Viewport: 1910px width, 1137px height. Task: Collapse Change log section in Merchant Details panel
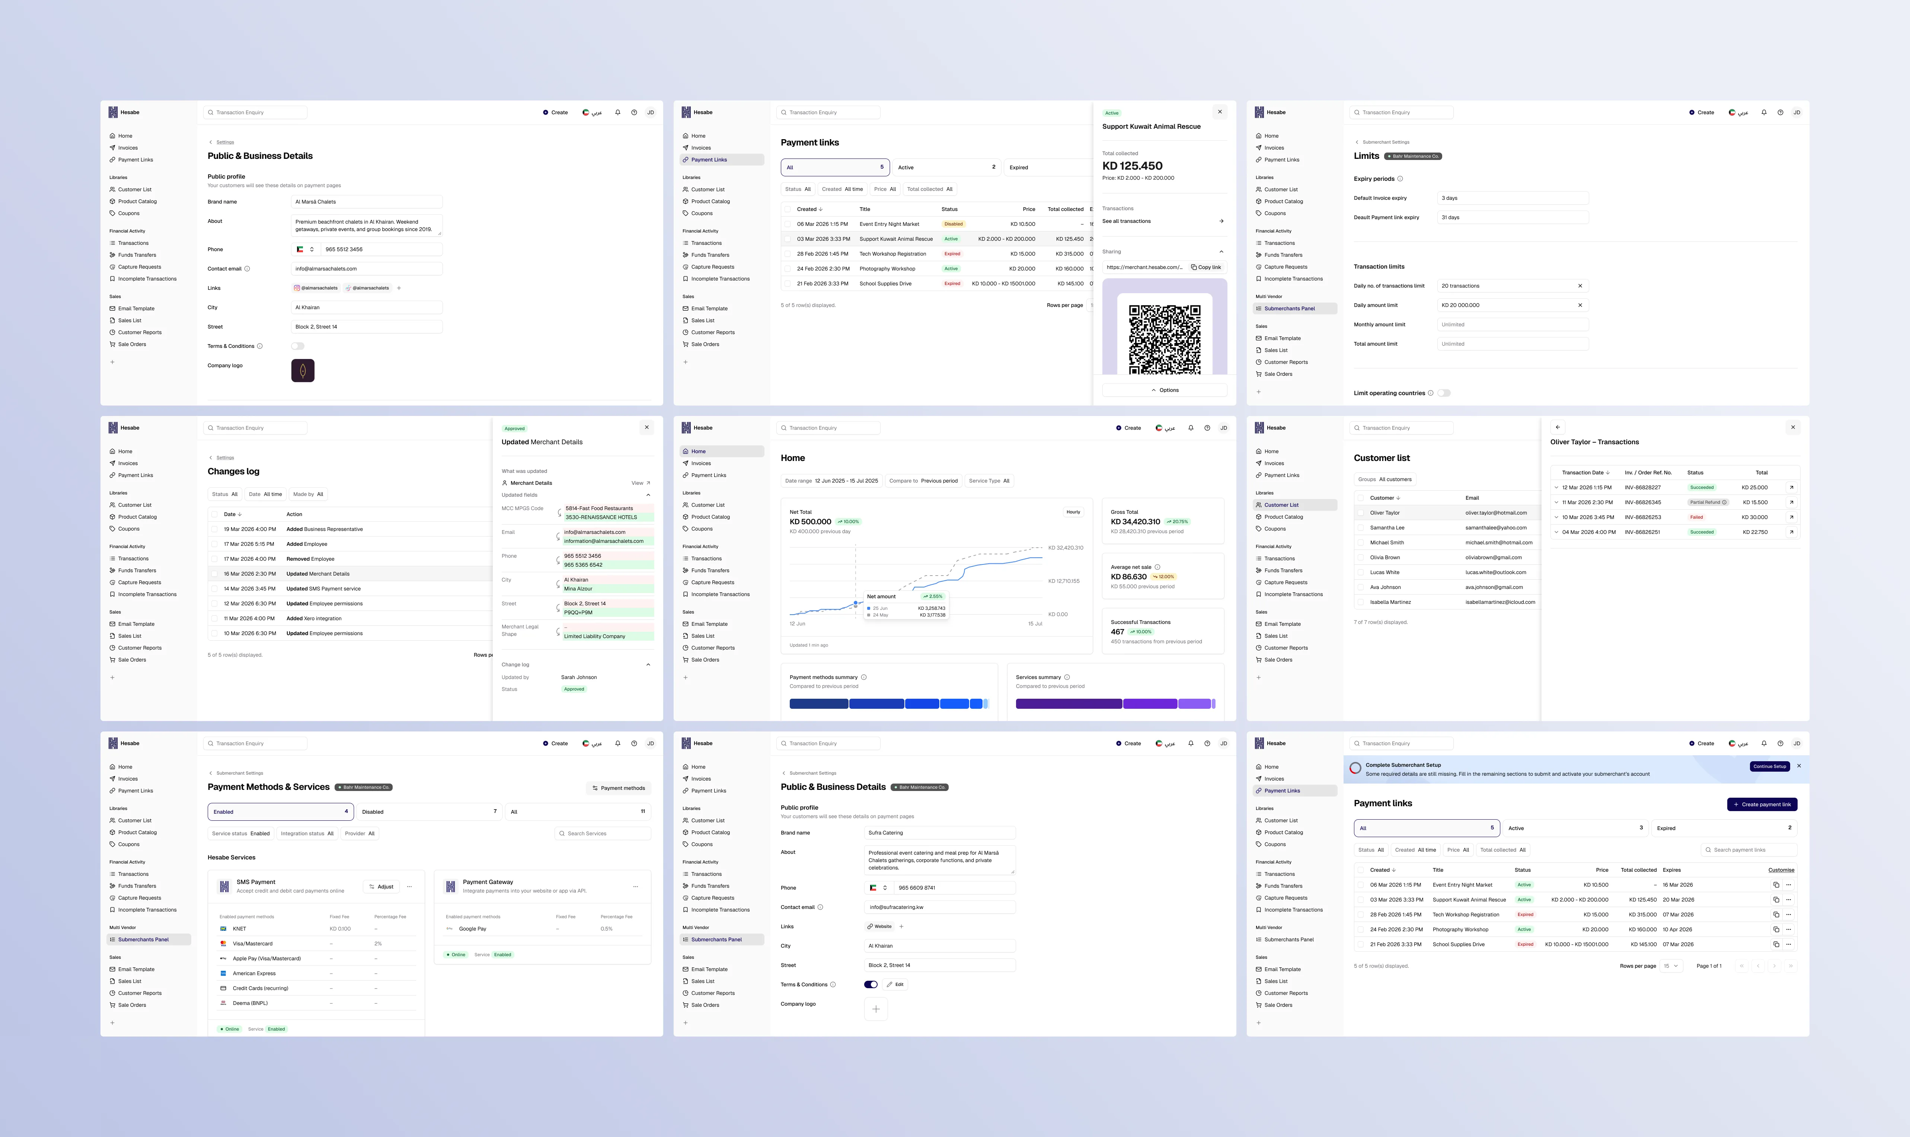648,665
